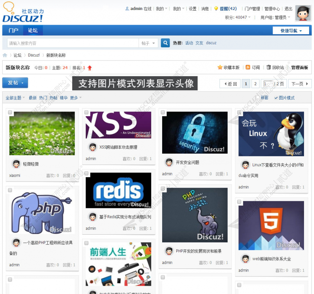Open the 快捷导航 dropdown

coord(291,31)
